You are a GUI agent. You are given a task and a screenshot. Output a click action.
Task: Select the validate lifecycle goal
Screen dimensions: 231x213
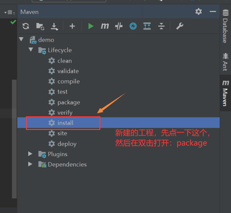point(118,71)
